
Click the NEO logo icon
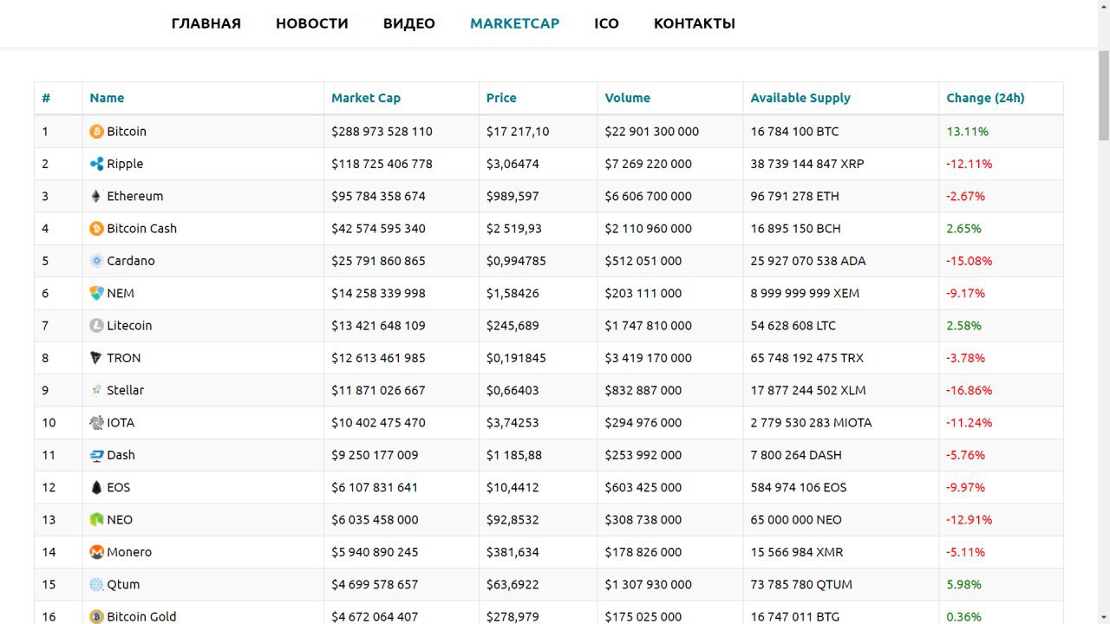tap(96, 520)
